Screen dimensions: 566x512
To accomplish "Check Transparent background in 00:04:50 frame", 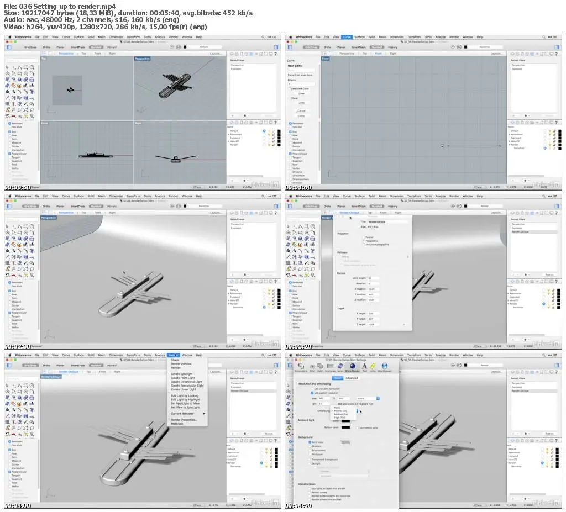I will click(x=310, y=460).
